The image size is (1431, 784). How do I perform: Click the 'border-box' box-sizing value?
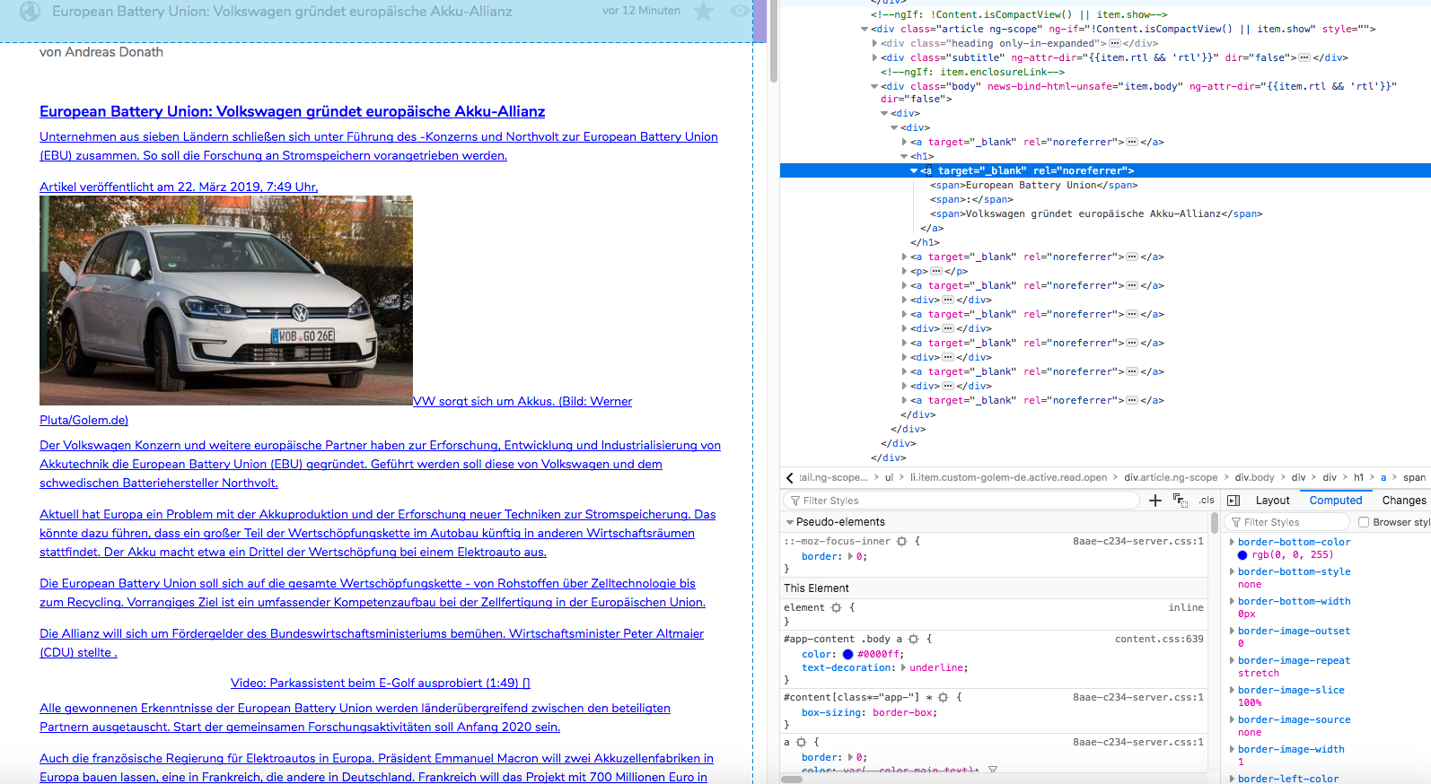click(902, 712)
